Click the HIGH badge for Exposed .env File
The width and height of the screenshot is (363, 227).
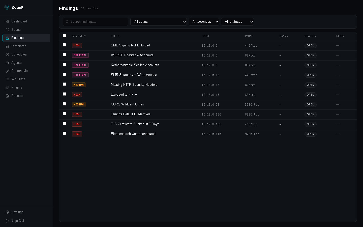point(77,95)
